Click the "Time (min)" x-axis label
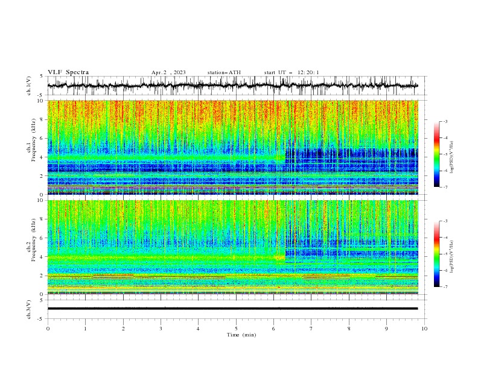The image size is (478, 369). tap(241, 335)
